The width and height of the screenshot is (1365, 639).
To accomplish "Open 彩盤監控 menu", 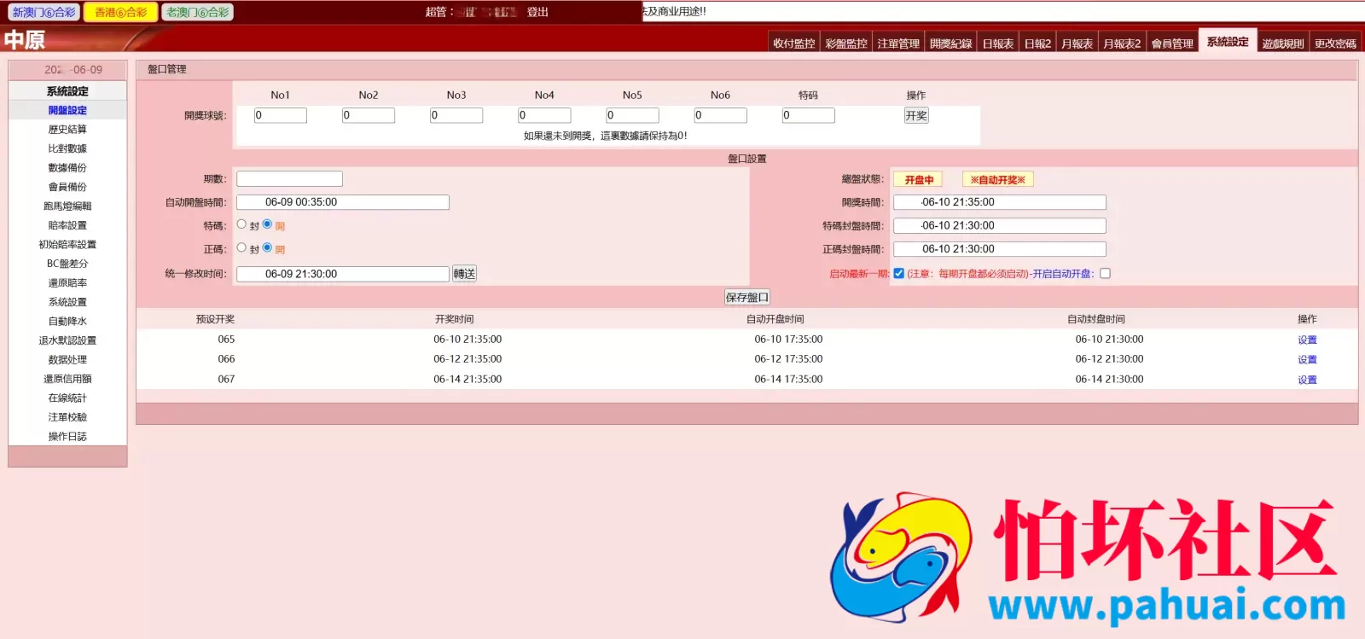I will click(846, 44).
